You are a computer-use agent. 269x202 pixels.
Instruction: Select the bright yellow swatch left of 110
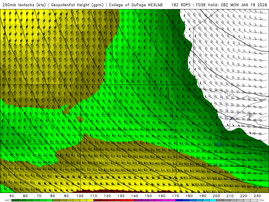pyautogui.click(x=90, y=200)
